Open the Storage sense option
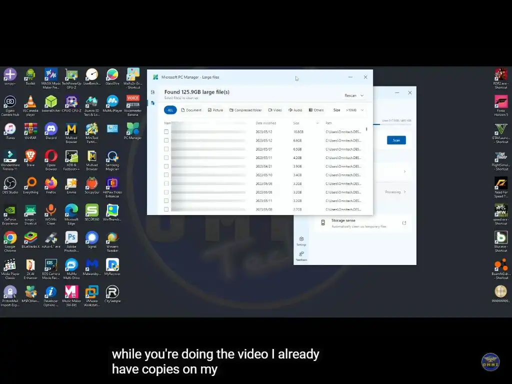 (x=362, y=223)
